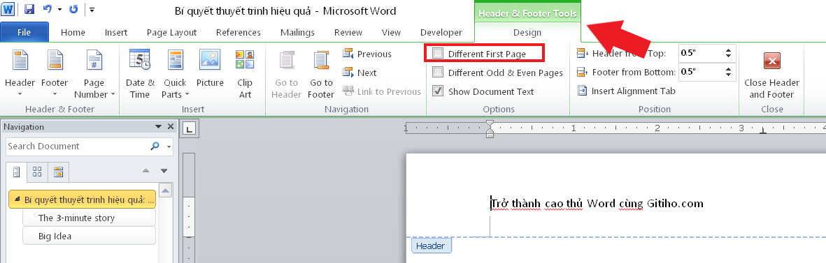Enable Different First Page checkbox
The width and height of the screenshot is (826, 263).
tap(438, 54)
